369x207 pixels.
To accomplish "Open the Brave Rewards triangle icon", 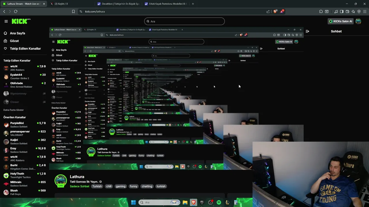I will (283, 11).
